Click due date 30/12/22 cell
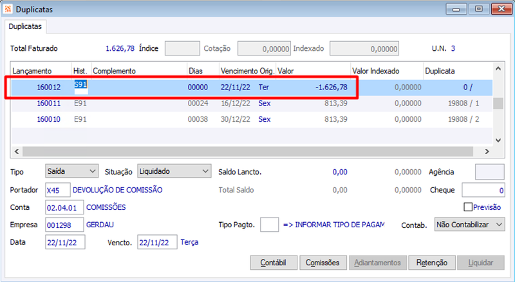The width and height of the screenshot is (515, 282). pos(236,119)
